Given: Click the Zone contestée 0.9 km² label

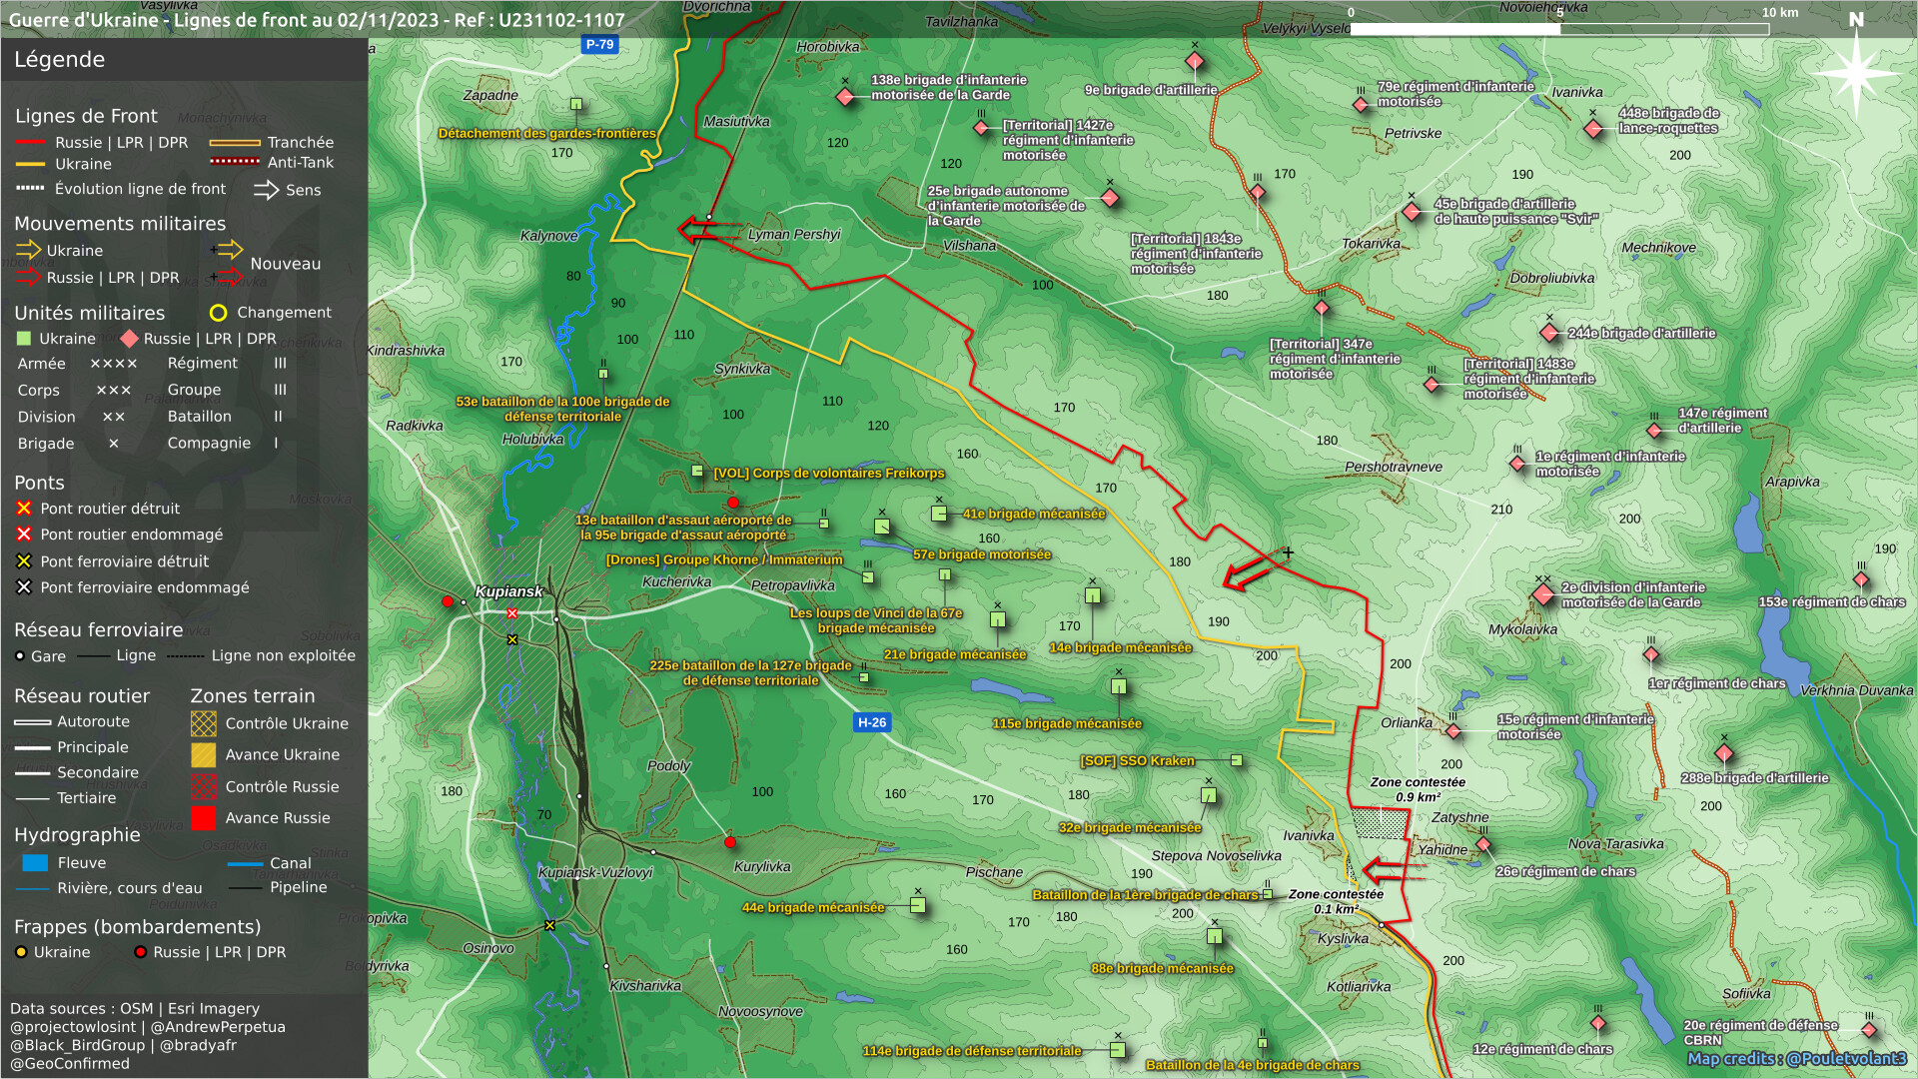Looking at the screenshot, I should click(1418, 789).
